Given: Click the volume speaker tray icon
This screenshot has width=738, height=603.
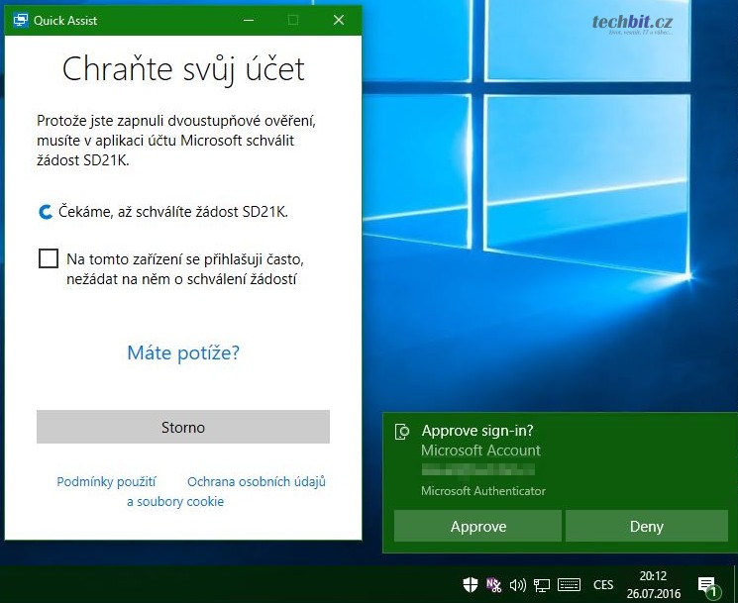Looking at the screenshot, I should click(518, 584).
